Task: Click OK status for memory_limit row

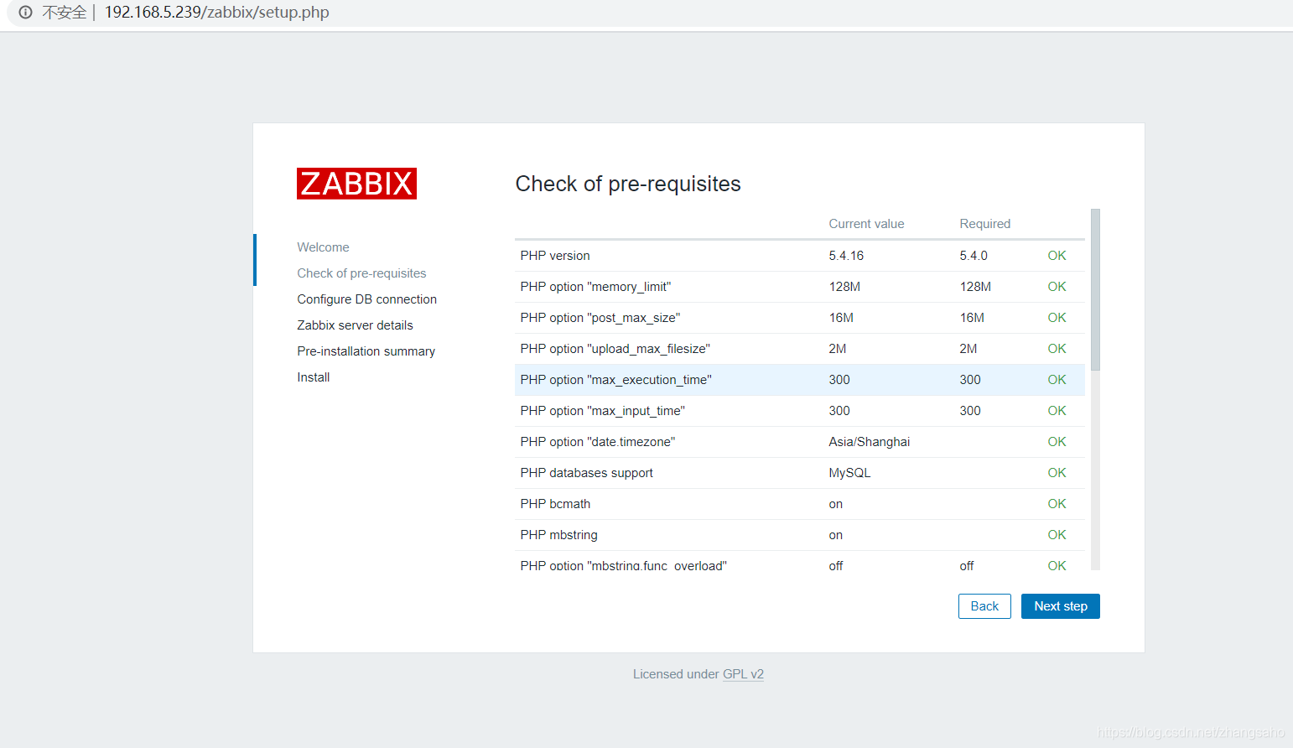Action: coord(1057,287)
